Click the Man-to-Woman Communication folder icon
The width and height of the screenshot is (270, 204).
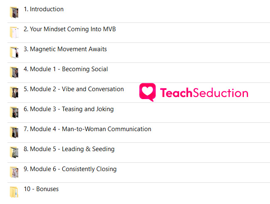pos(14,132)
